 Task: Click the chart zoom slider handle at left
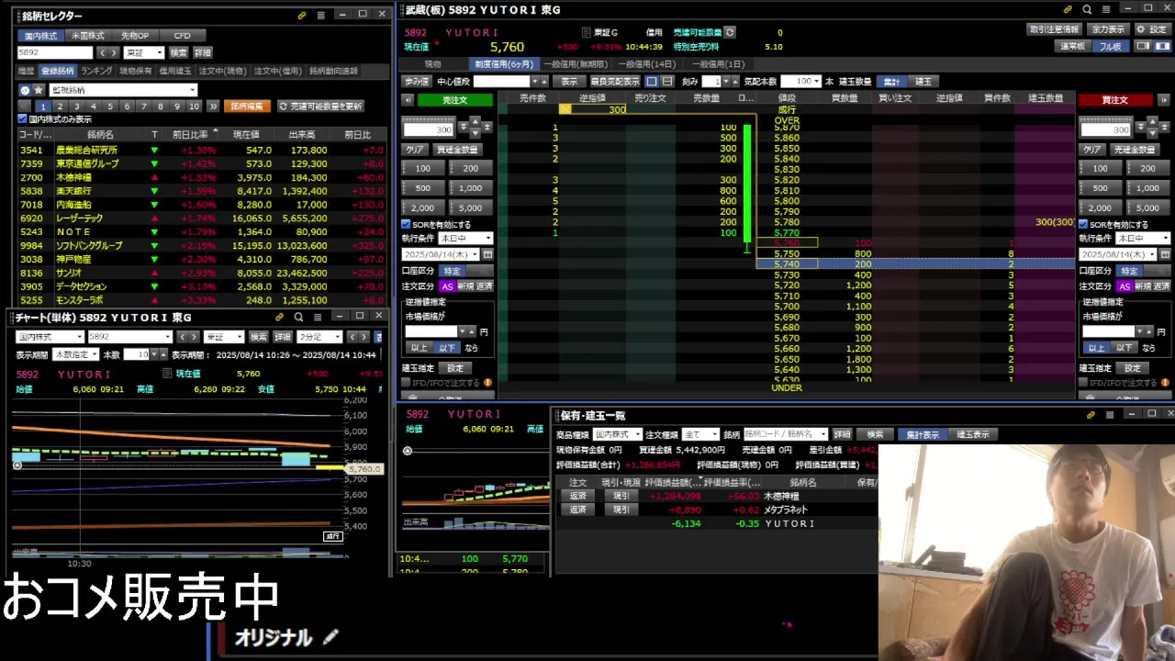pos(17,465)
